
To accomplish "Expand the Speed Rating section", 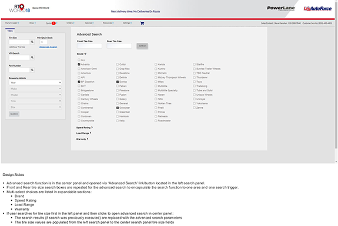I will click(85, 127).
